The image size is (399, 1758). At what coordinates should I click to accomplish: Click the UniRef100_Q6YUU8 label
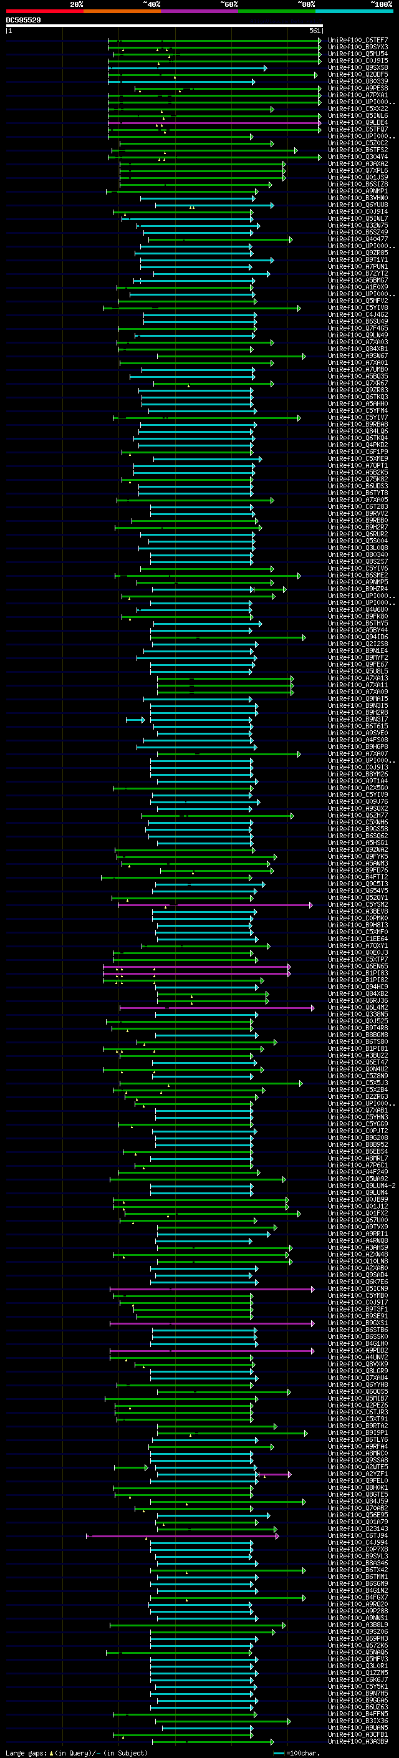(x=358, y=205)
